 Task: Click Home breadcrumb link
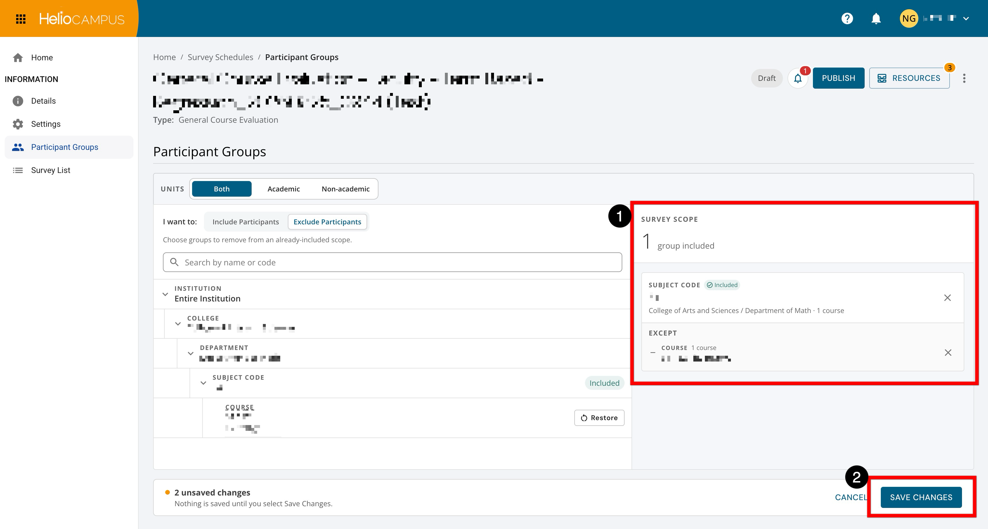pyautogui.click(x=165, y=57)
